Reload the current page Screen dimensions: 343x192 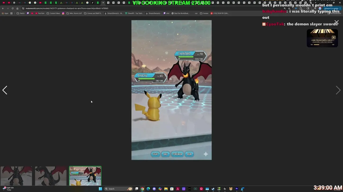[13, 8]
